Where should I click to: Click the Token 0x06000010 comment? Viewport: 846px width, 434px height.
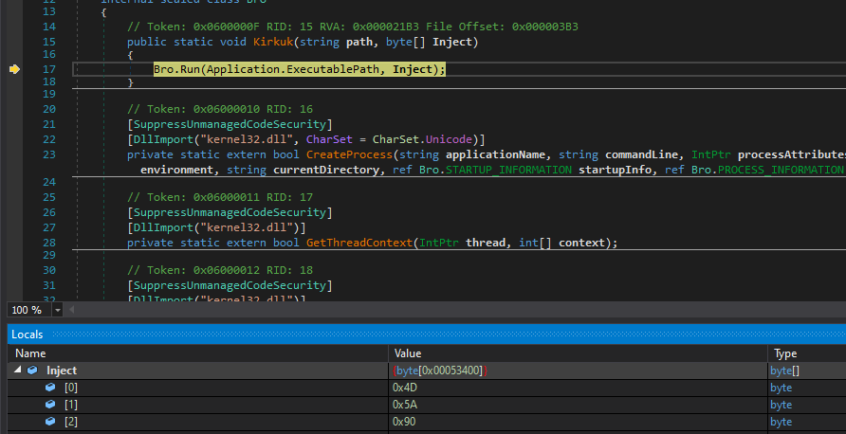[220, 109]
